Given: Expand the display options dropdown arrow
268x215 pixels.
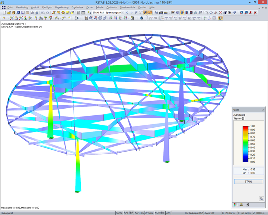Looking at the screenshot, I should pos(136,18).
